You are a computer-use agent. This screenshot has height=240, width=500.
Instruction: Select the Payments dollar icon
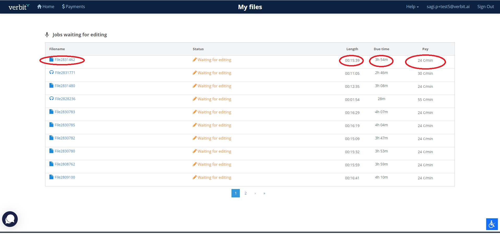click(x=63, y=6)
